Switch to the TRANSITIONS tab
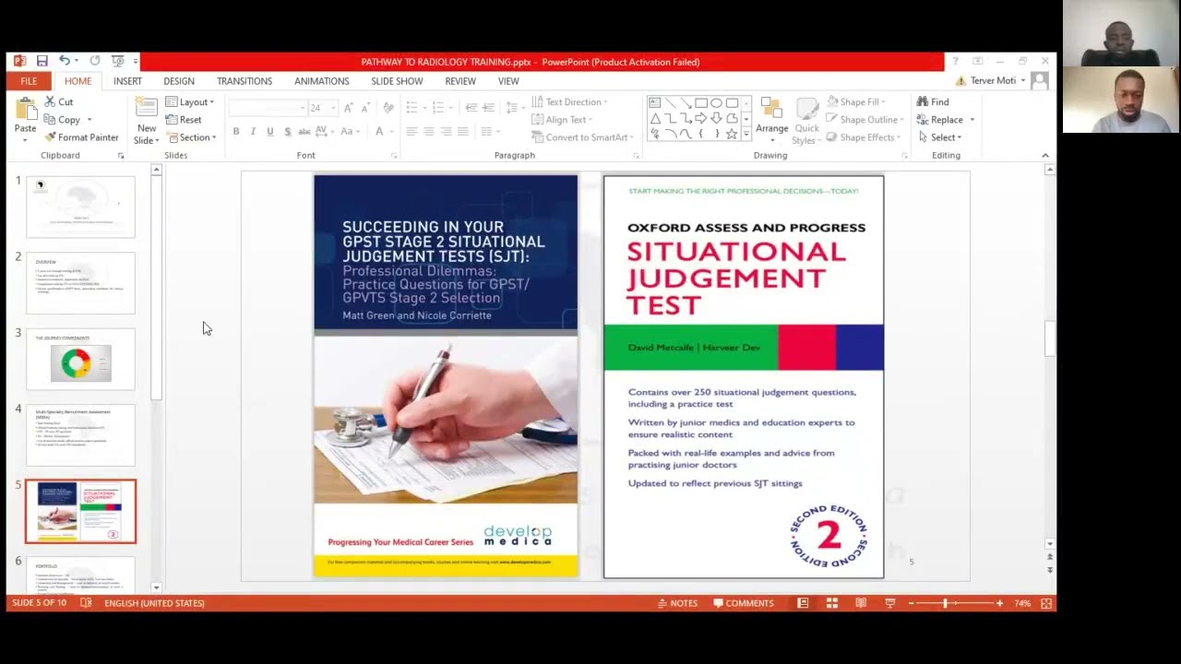 pyautogui.click(x=245, y=81)
